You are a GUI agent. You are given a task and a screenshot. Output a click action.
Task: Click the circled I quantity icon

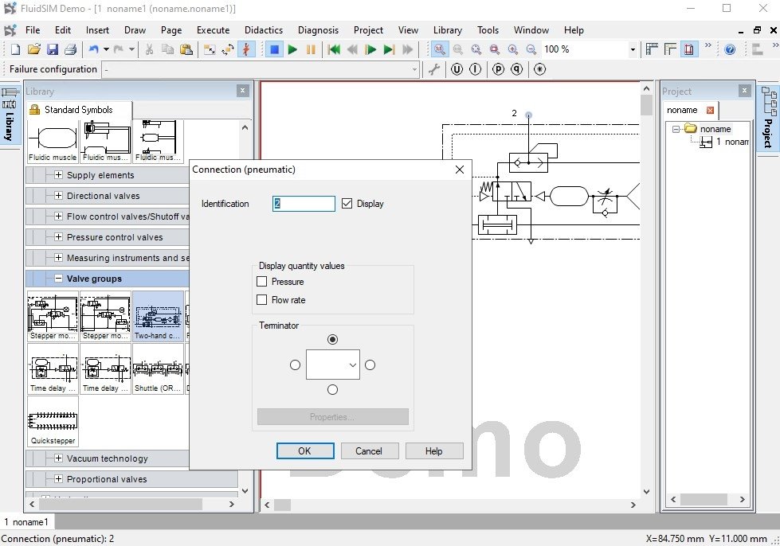point(475,69)
